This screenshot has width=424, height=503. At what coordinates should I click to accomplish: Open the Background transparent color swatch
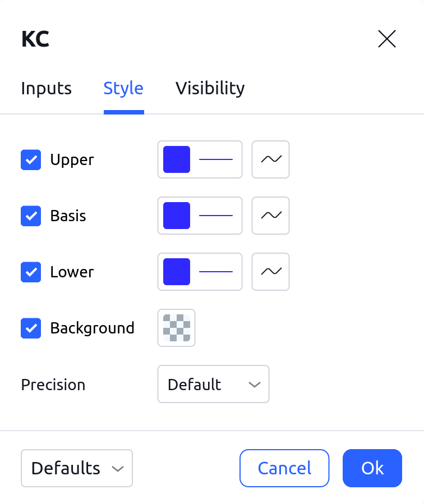point(177,328)
